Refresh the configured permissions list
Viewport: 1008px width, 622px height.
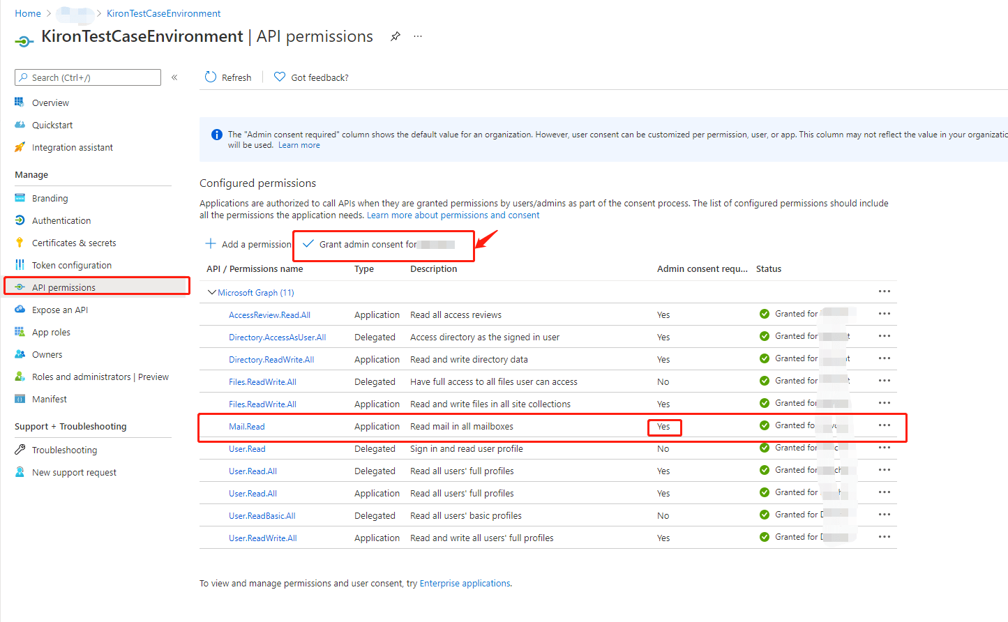point(227,77)
